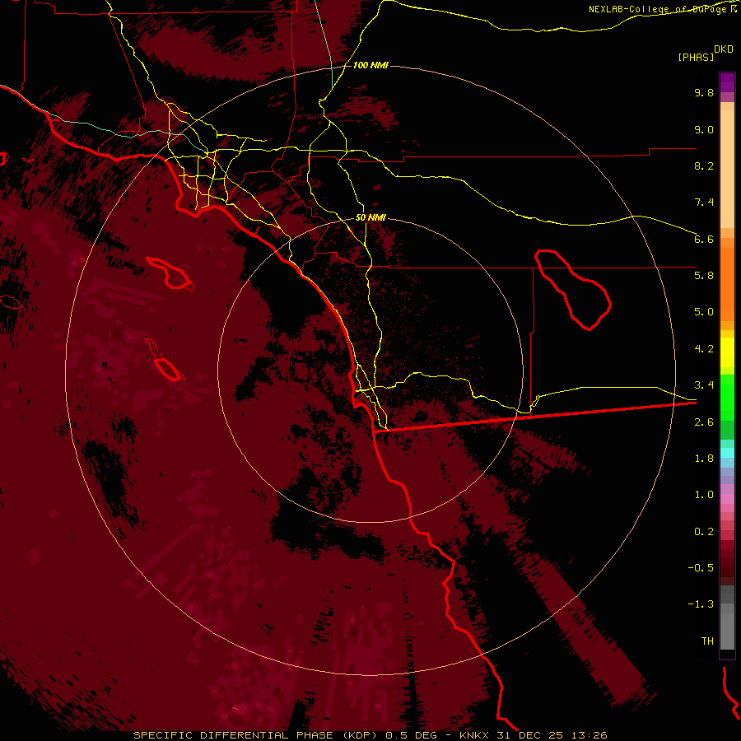Click the 5.8 scale value
741x741 pixels.
tap(704, 276)
